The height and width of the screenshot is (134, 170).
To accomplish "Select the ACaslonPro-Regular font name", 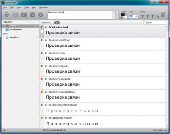I will 58,66.
